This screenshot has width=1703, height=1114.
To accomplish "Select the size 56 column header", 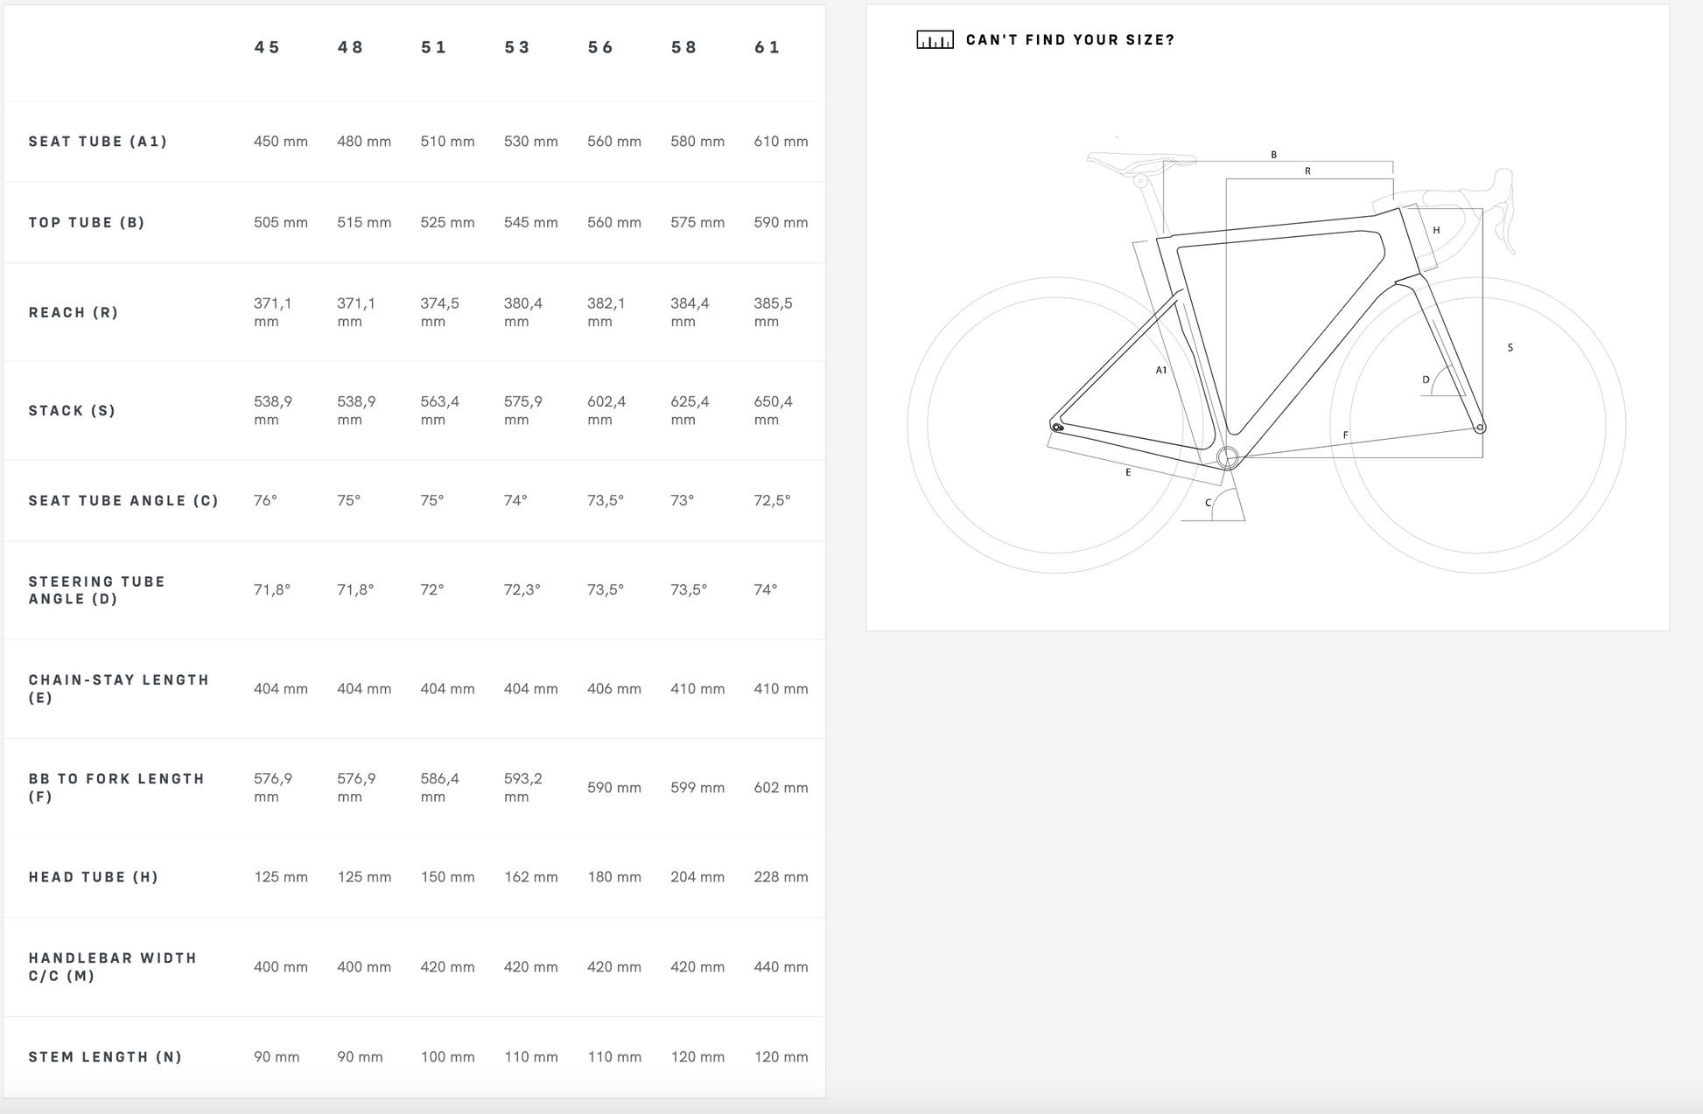I will [x=600, y=47].
